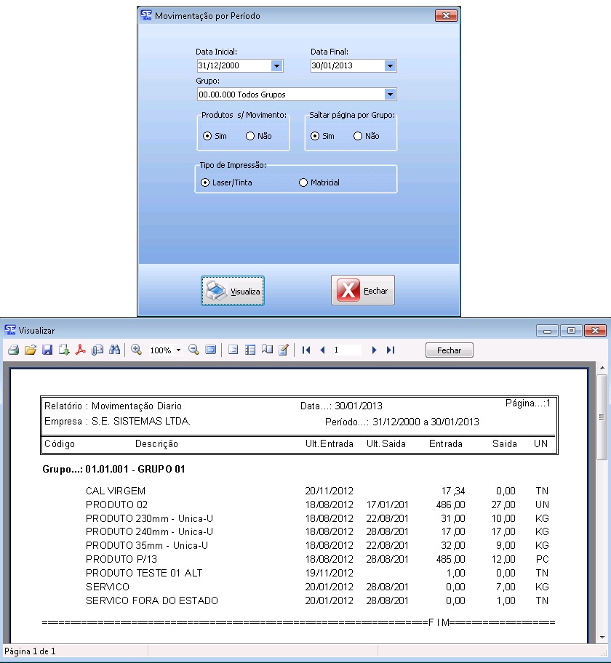
Task: Zoom in on the report preview
Action: tap(136, 350)
